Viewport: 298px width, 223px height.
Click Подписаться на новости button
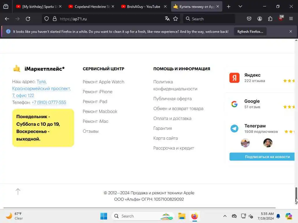click(262, 157)
